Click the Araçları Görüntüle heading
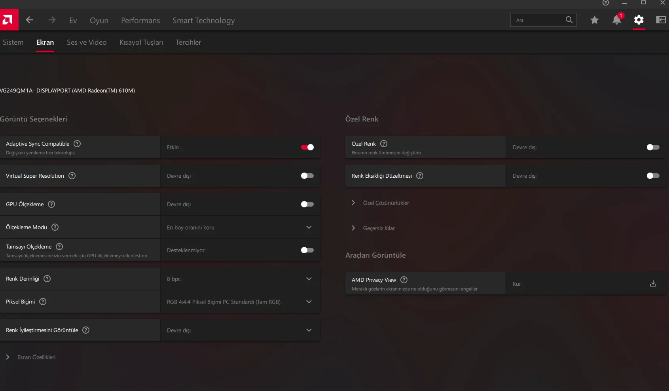The height and width of the screenshot is (391, 669). (375, 255)
